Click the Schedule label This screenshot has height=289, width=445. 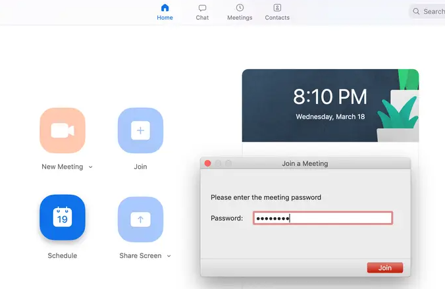click(x=62, y=255)
